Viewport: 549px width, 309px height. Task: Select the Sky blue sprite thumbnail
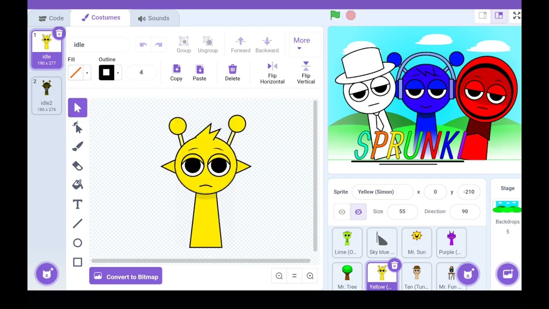click(382, 242)
